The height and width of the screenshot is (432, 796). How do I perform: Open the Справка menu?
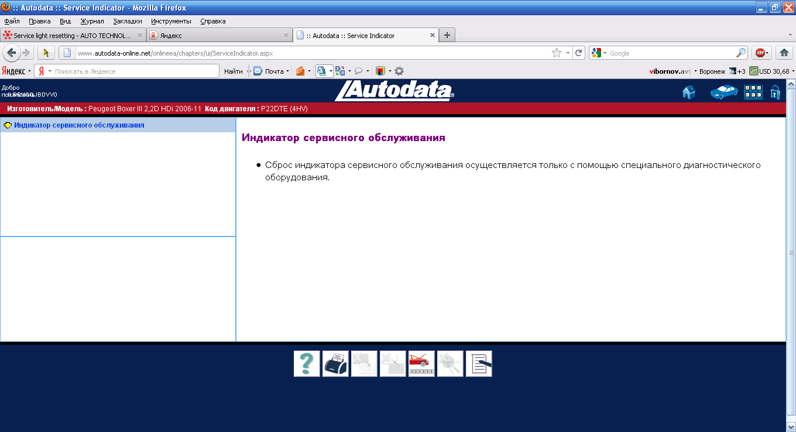point(212,21)
